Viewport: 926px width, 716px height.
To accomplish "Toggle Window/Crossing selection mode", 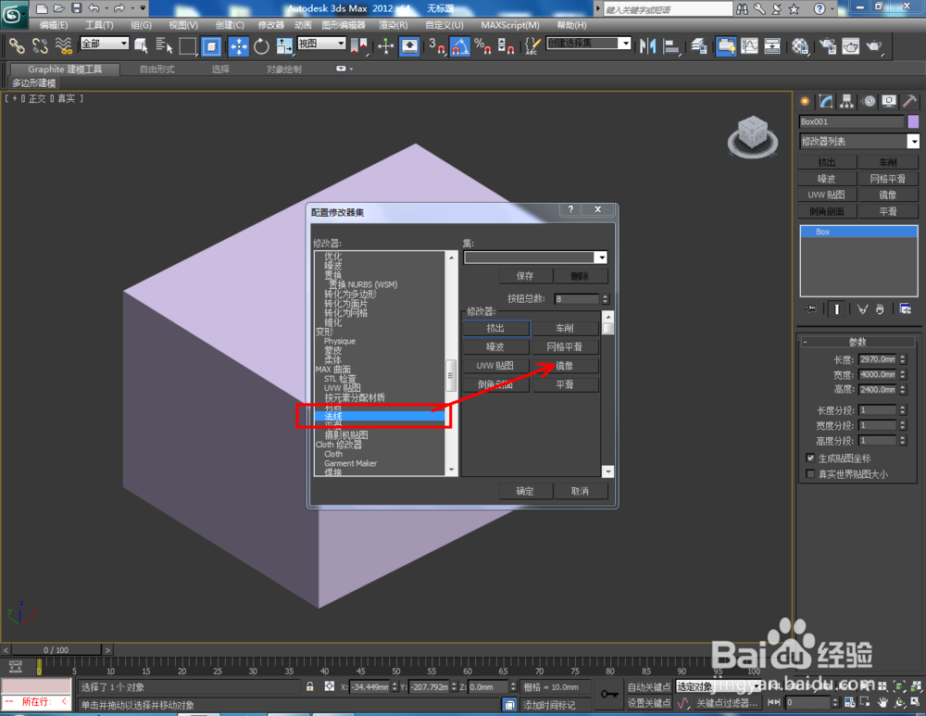I will tap(211, 46).
